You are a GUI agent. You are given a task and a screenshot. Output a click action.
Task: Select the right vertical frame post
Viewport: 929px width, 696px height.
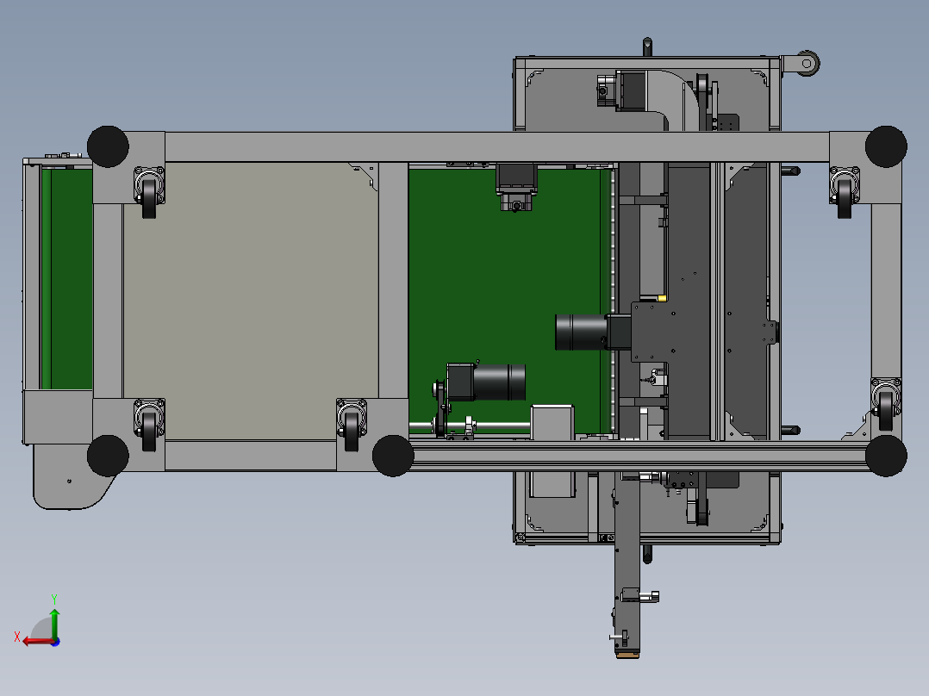pos(886,290)
